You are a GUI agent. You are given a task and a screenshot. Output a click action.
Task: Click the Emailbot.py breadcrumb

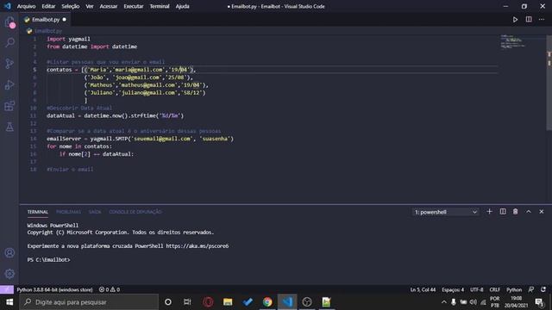pos(48,31)
